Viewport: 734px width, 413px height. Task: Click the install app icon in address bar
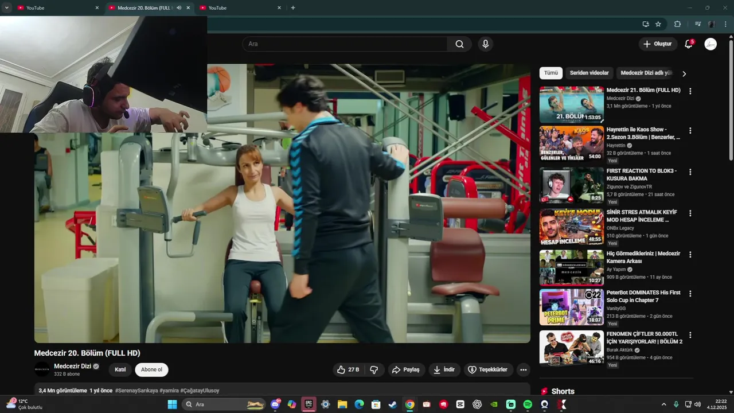(646, 24)
